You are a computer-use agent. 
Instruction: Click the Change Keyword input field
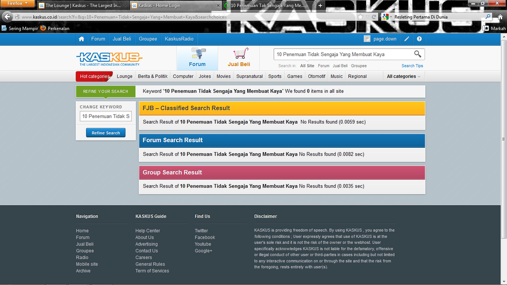(x=106, y=116)
